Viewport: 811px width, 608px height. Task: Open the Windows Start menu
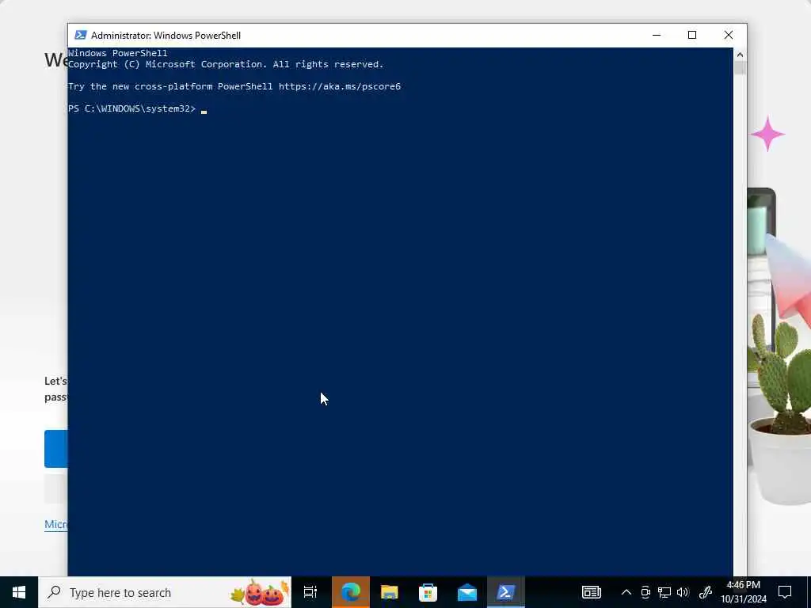19,592
